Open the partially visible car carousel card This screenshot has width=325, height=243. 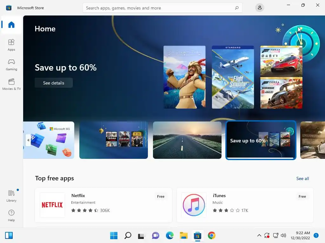[313, 140]
